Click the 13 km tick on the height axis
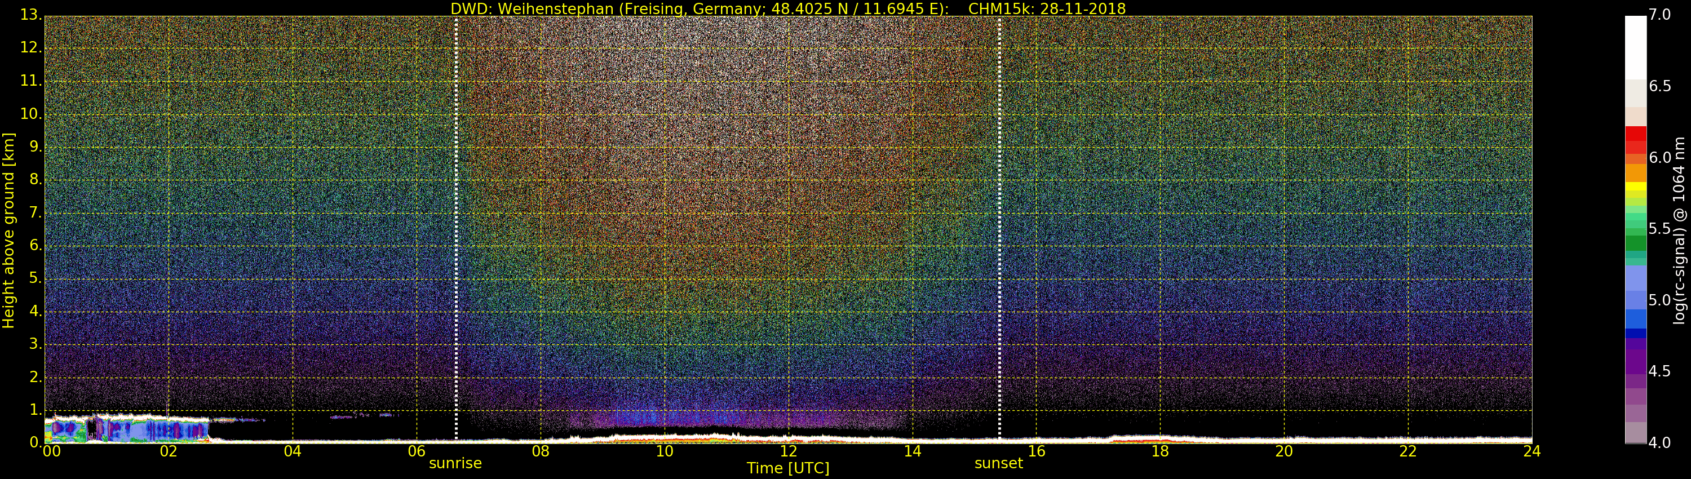Viewport: 1691px width, 479px height. pyautogui.click(x=29, y=15)
